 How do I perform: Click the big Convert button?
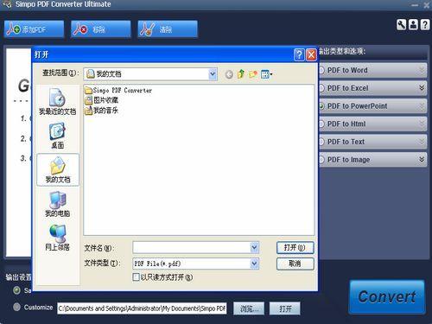(387, 296)
